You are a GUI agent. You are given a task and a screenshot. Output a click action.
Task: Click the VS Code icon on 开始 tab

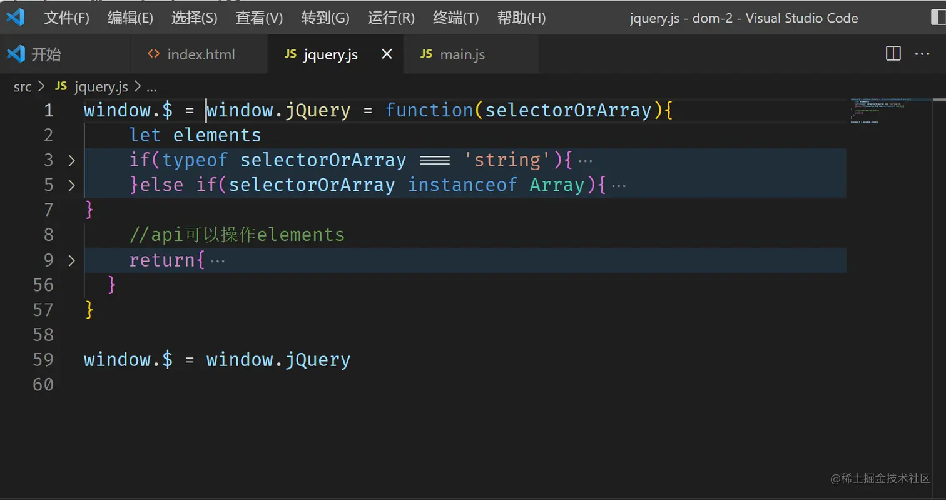pyautogui.click(x=16, y=54)
